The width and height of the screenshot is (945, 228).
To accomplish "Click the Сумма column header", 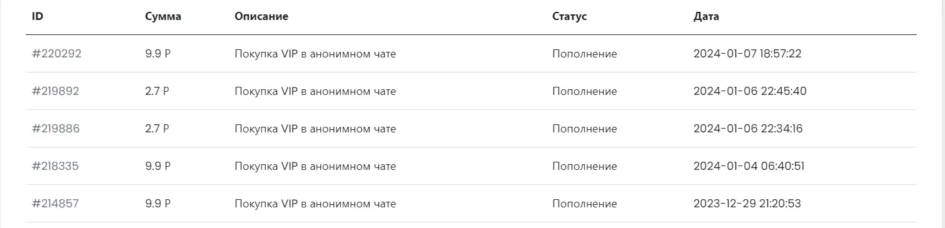I will tap(163, 17).
